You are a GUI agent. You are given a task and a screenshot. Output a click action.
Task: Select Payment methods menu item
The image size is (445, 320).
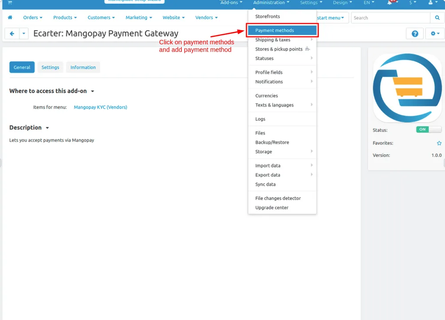(x=282, y=30)
